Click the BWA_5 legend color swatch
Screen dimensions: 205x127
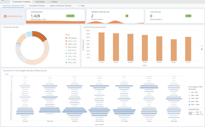click(x=66, y=44)
